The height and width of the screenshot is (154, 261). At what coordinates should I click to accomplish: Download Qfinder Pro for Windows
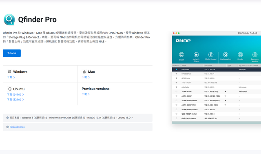(11, 77)
